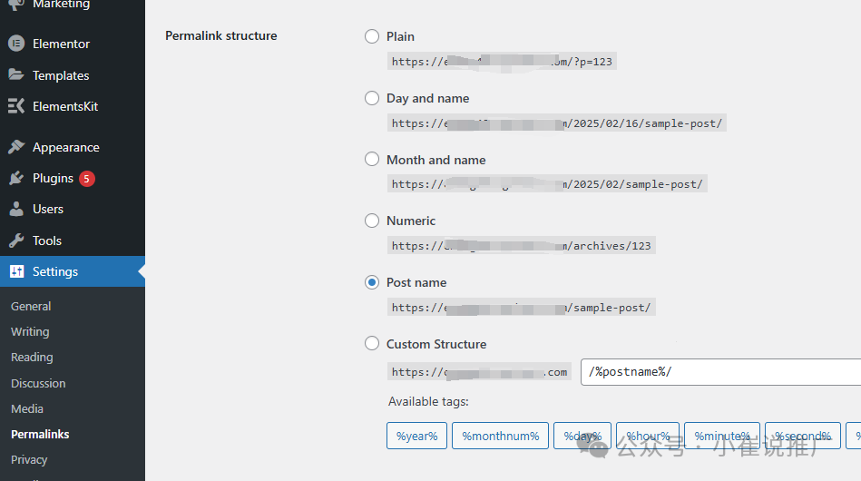Click the Plugins plug icon
The width and height of the screenshot is (861, 481).
click(x=16, y=178)
